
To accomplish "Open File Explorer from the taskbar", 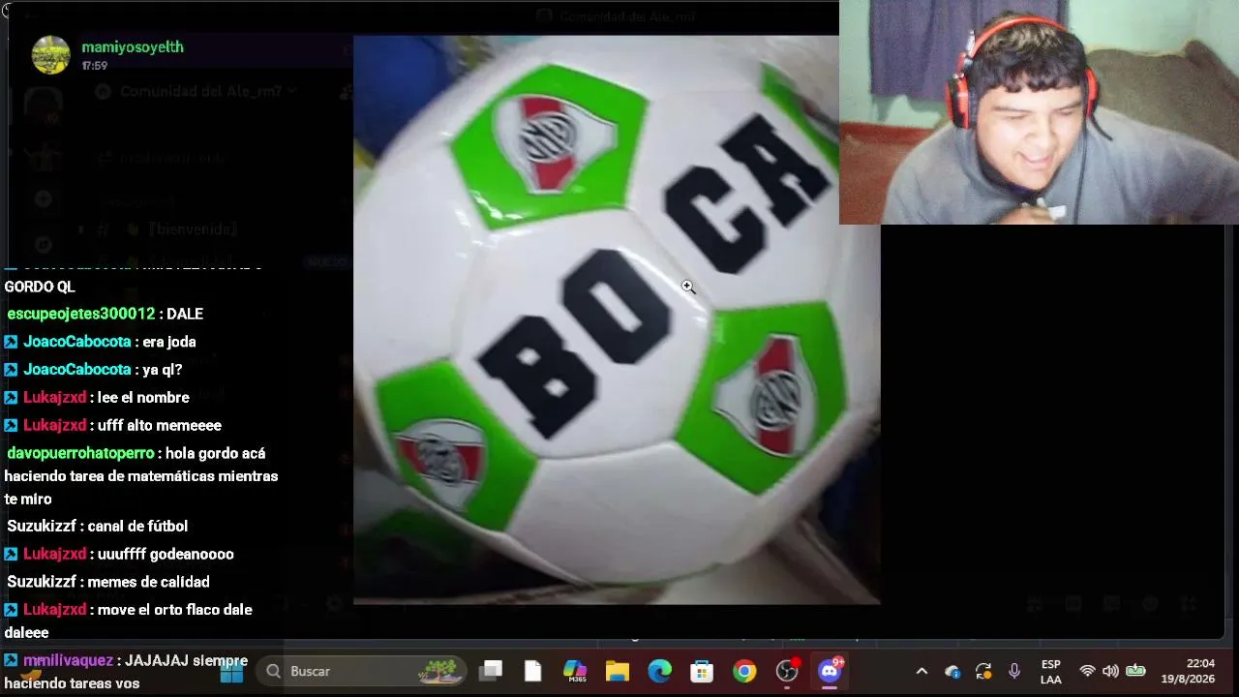I will tap(618, 671).
